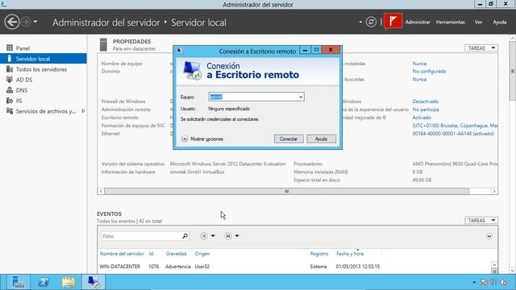516x290 pixels.
Task: Click the No participa link
Action: 426,110
